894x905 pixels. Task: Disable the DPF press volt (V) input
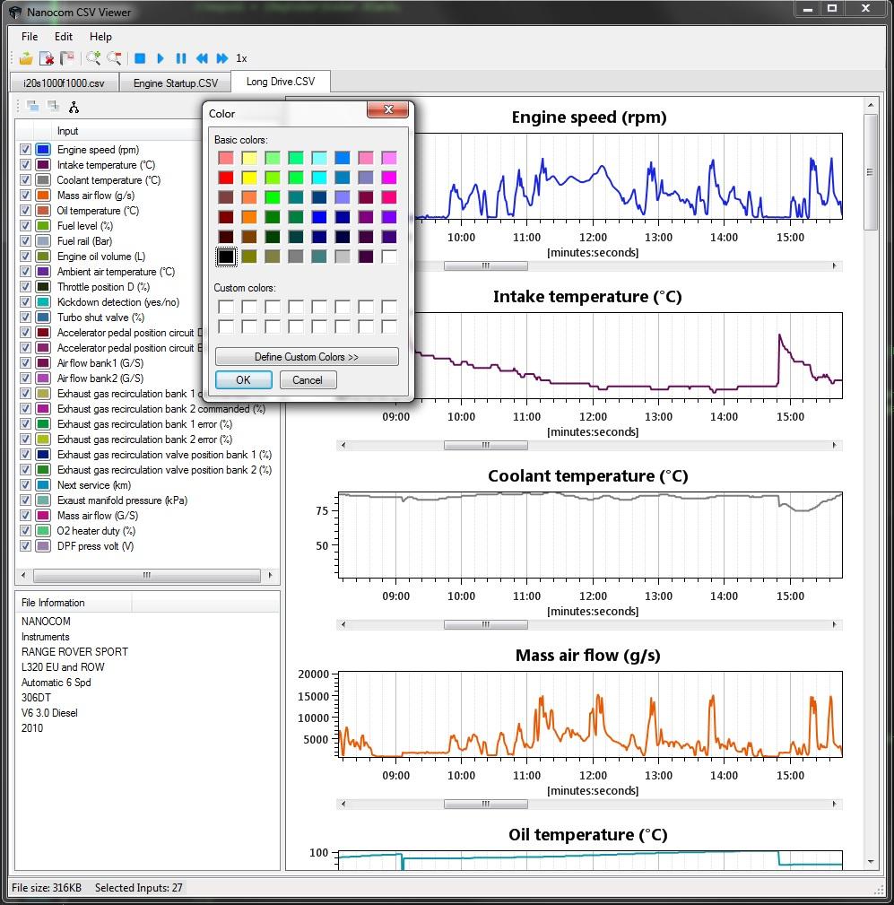pos(25,546)
